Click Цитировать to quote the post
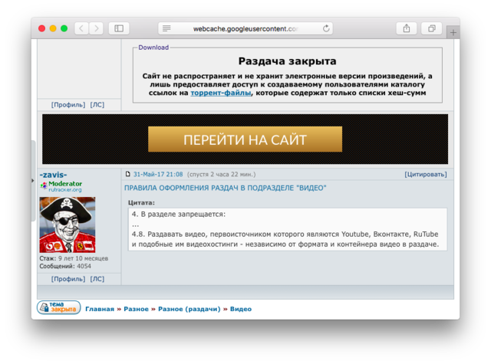Screen dimensions: 491x364 click(x=425, y=175)
